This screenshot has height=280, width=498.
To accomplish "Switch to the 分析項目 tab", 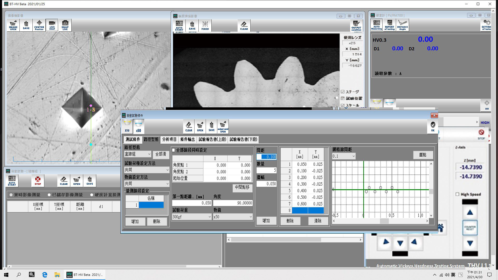I will coord(169,139).
